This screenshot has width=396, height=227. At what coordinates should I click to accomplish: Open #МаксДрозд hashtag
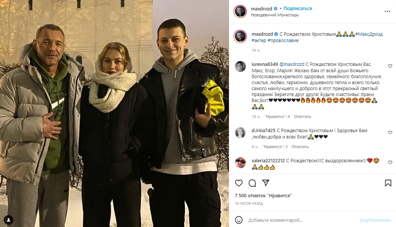369,34
